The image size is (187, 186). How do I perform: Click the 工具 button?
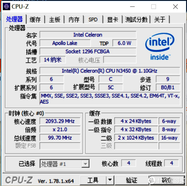pos(93,180)
